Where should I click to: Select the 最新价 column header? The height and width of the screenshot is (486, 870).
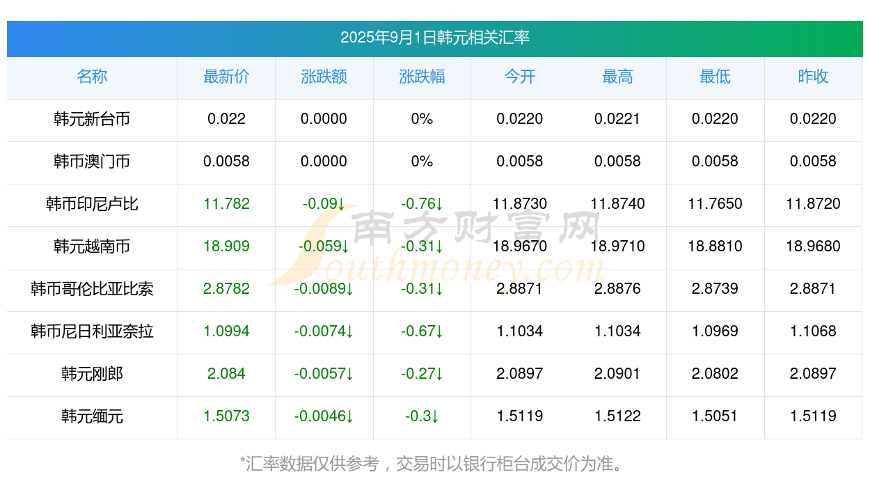(226, 77)
